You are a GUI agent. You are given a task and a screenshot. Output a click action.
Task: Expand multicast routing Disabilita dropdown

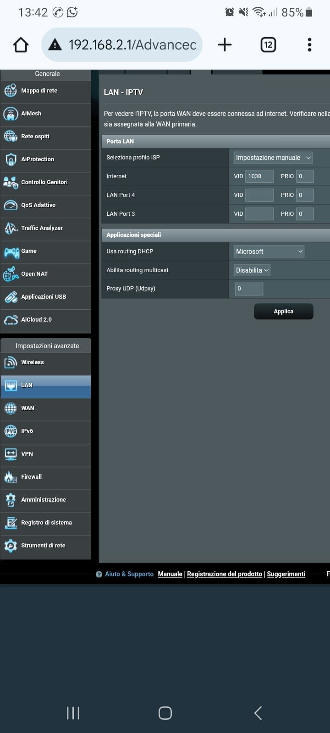[x=252, y=270]
